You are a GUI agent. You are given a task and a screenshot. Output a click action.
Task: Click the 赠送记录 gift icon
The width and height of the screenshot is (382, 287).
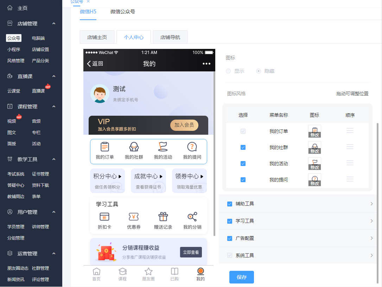click(163, 217)
